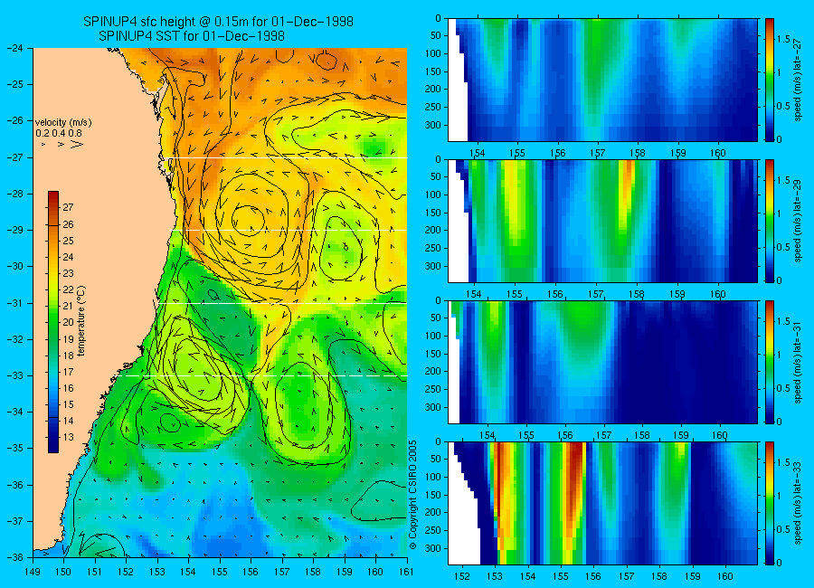The image size is (814, 588).
Task: Click the '1.5' tick on the lat=-27 color bar
Action: [783, 39]
